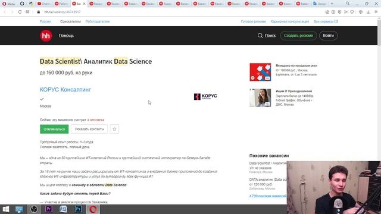
Task: Click the до 160 000 руб. на руки salary text
Action: point(66,73)
